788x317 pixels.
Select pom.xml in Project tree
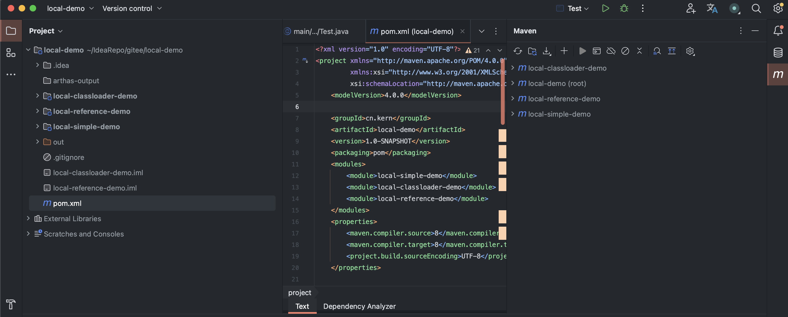coord(152,203)
